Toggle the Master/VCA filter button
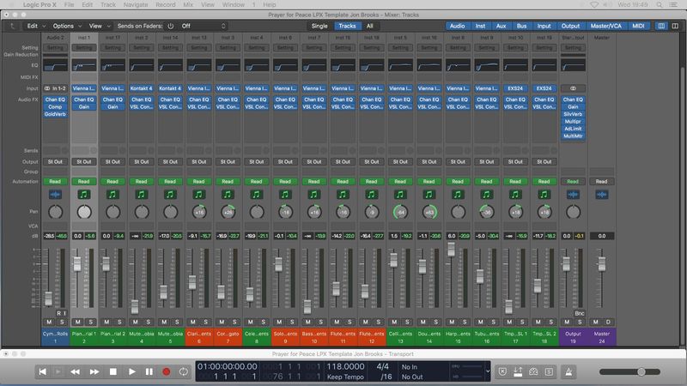Image resolution: width=687 pixels, height=386 pixels. [605, 26]
